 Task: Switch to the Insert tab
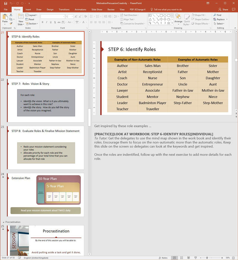(28, 10)
